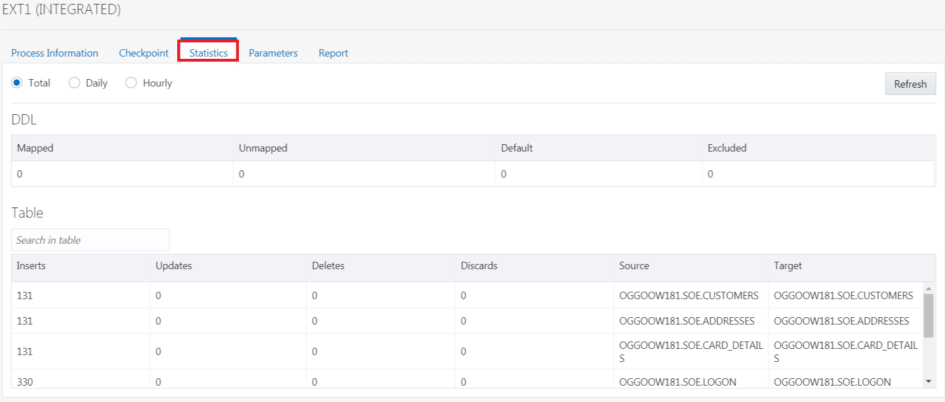Viewport: 945px width, 402px height.
Task: Click Inserts value 131 in CUSTOMERS row
Action: (25, 296)
